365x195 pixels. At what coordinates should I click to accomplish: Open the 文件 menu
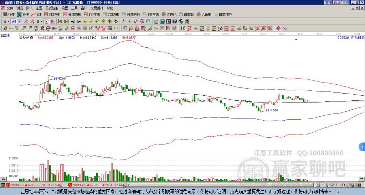10,8
